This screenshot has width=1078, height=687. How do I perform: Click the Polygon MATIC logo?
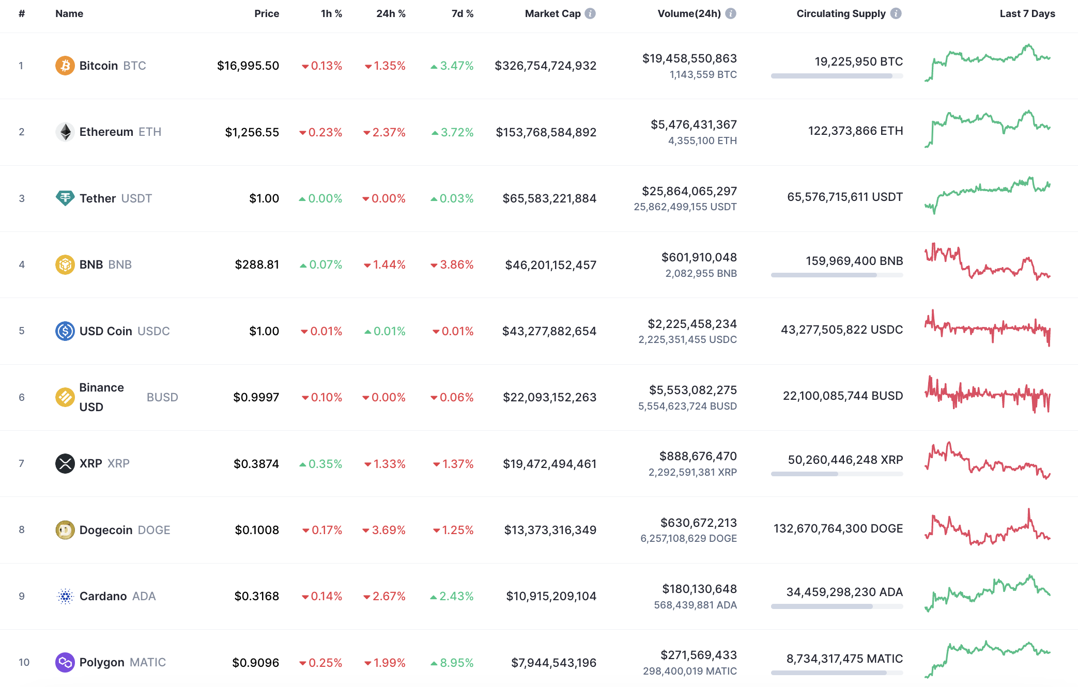point(64,662)
